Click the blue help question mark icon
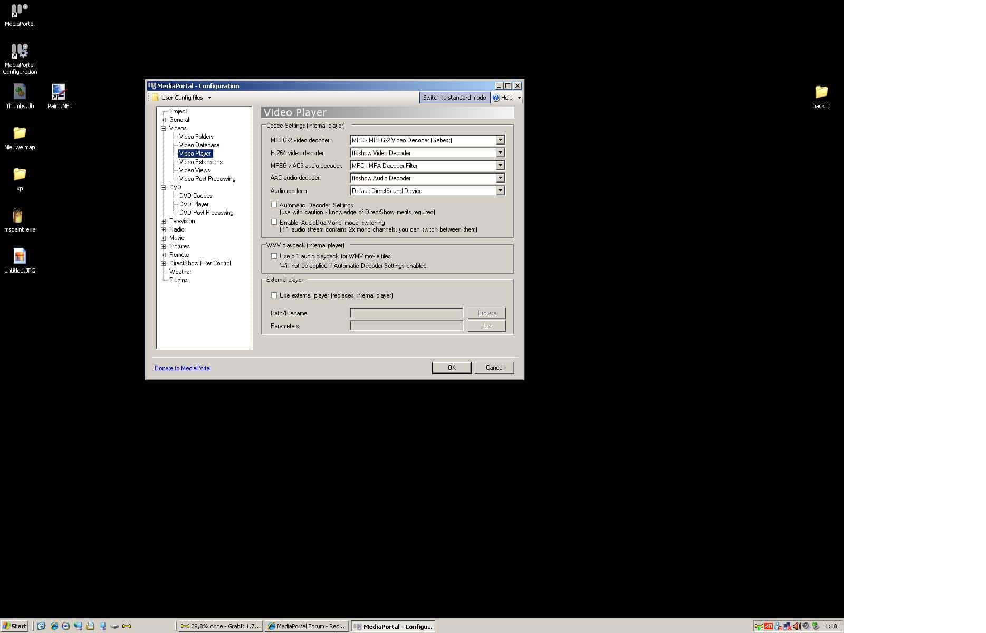Image resolution: width=986 pixels, height=633 pixels. pyautogui.click(x=496, y=98)
